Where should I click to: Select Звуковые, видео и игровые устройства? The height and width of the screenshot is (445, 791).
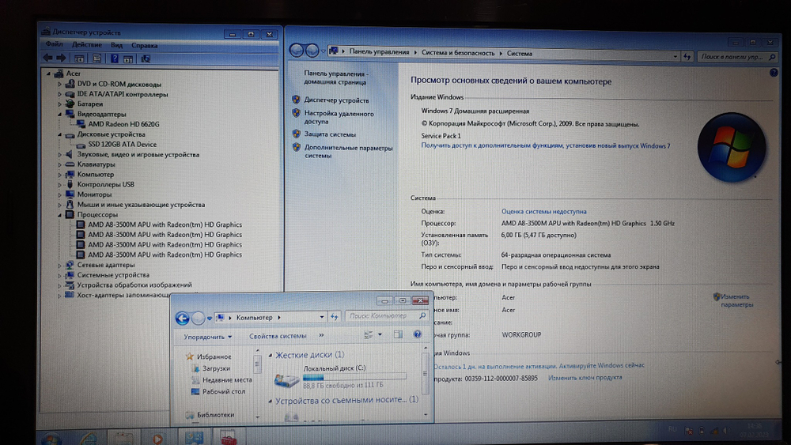138,155
